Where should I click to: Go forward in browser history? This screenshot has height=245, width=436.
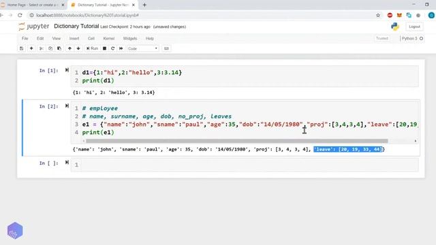(10, 15)
